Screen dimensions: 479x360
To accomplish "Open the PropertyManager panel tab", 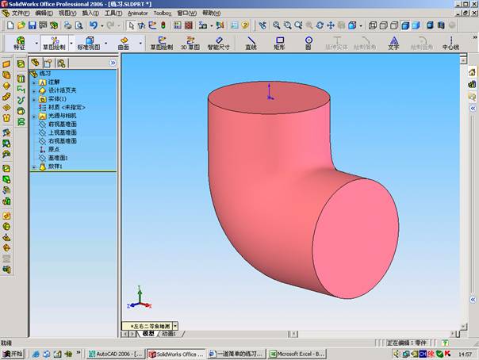I will [48, 63].
